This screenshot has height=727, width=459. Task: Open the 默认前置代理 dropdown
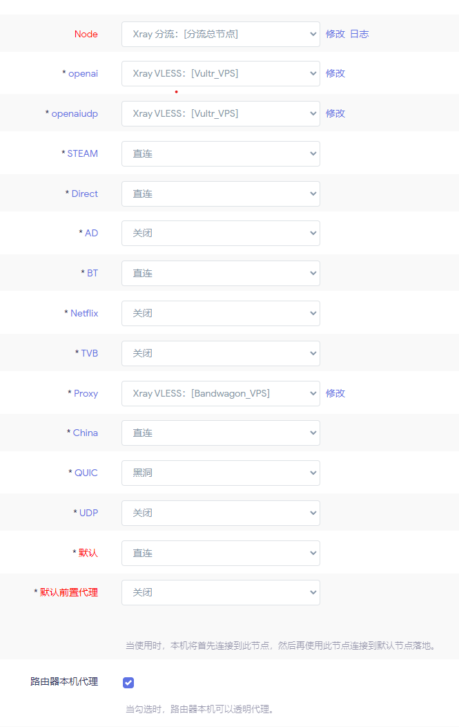(x=220, y=592)
